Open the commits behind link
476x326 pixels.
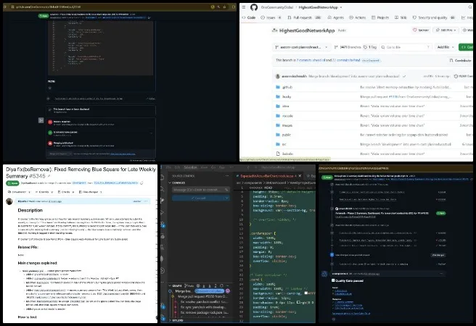click(346, 60)
